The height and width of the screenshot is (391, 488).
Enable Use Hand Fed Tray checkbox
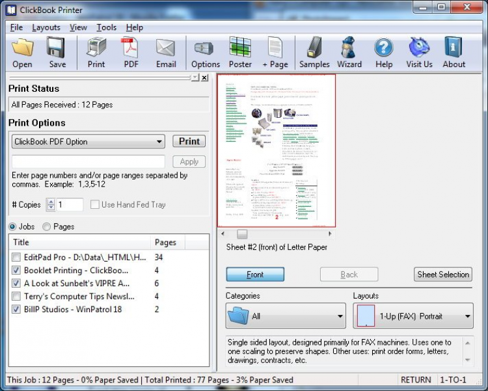point(94,204)
